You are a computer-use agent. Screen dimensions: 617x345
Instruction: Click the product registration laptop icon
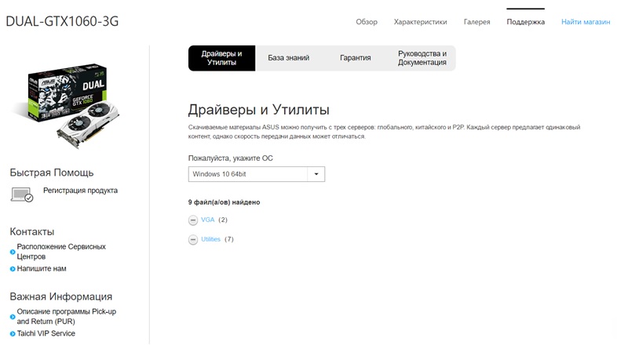tap(22, 194)
